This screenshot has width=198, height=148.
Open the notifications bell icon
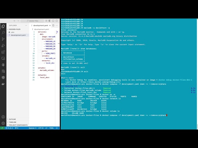click(x=57, y=128)
